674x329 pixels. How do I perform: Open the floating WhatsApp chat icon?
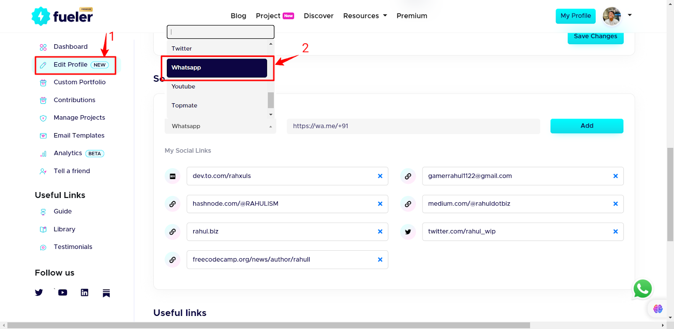[x=642, y=289]
